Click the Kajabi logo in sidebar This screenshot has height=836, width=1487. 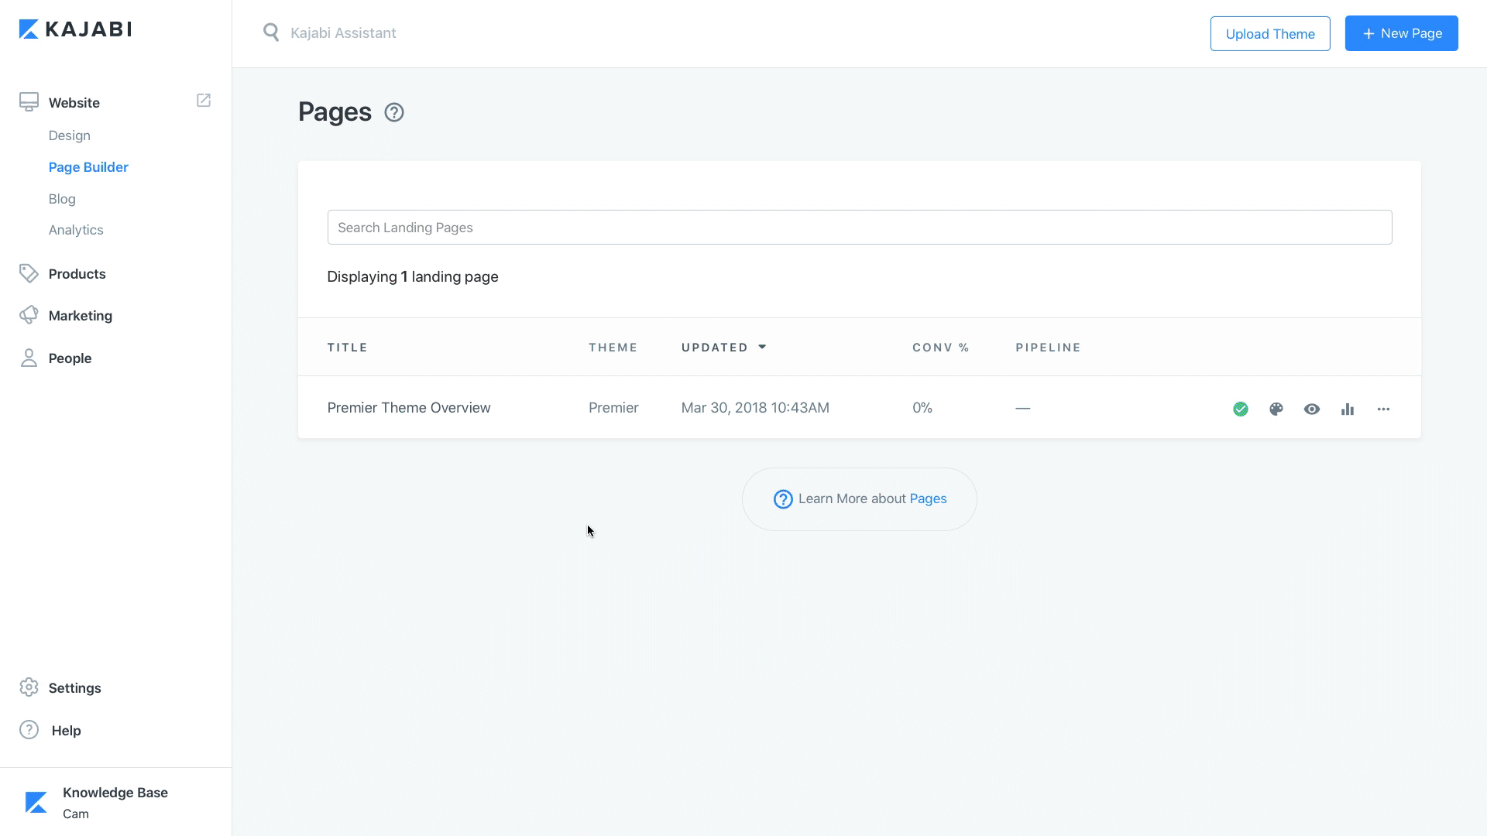(x=75, y=29)
